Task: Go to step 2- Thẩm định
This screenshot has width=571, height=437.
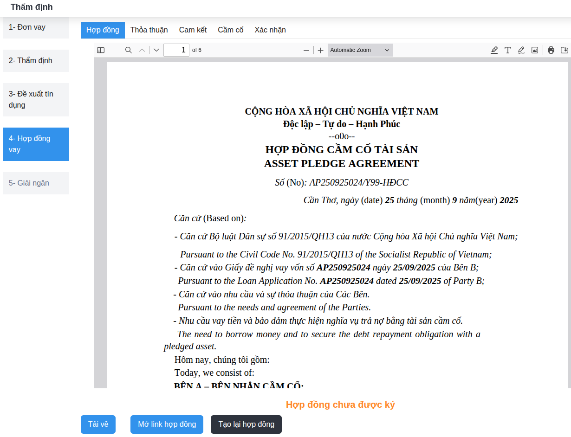Action: tap(36, 61)
